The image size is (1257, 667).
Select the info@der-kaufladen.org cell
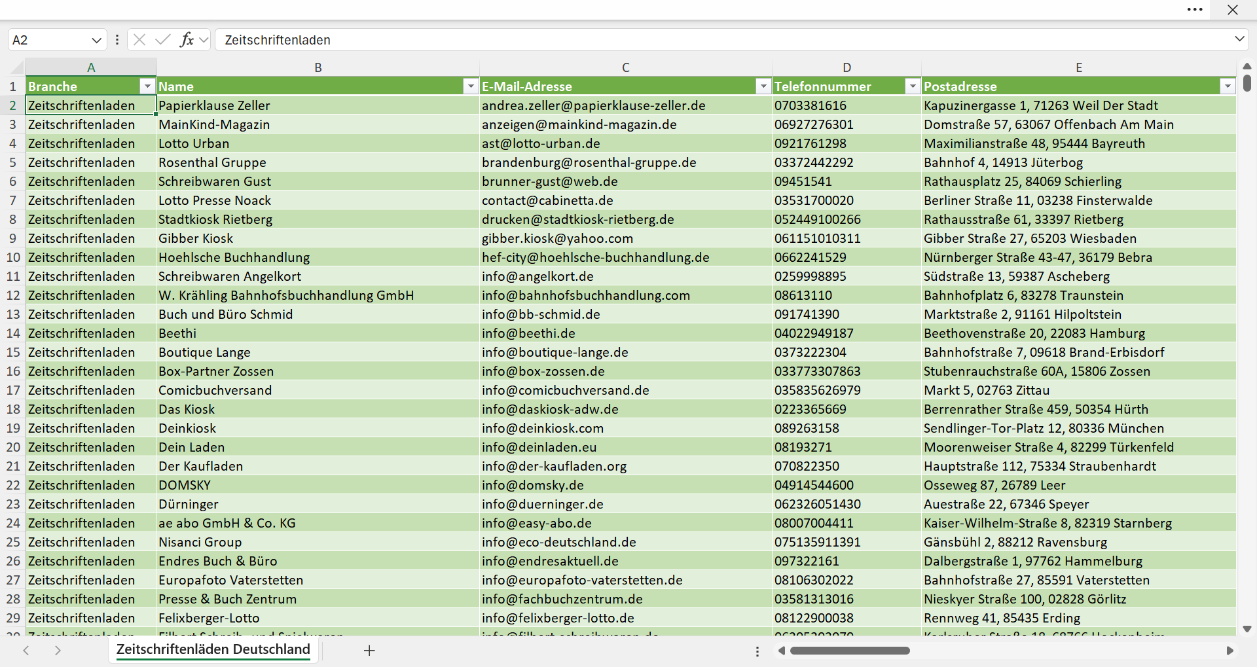click(626, 466)
